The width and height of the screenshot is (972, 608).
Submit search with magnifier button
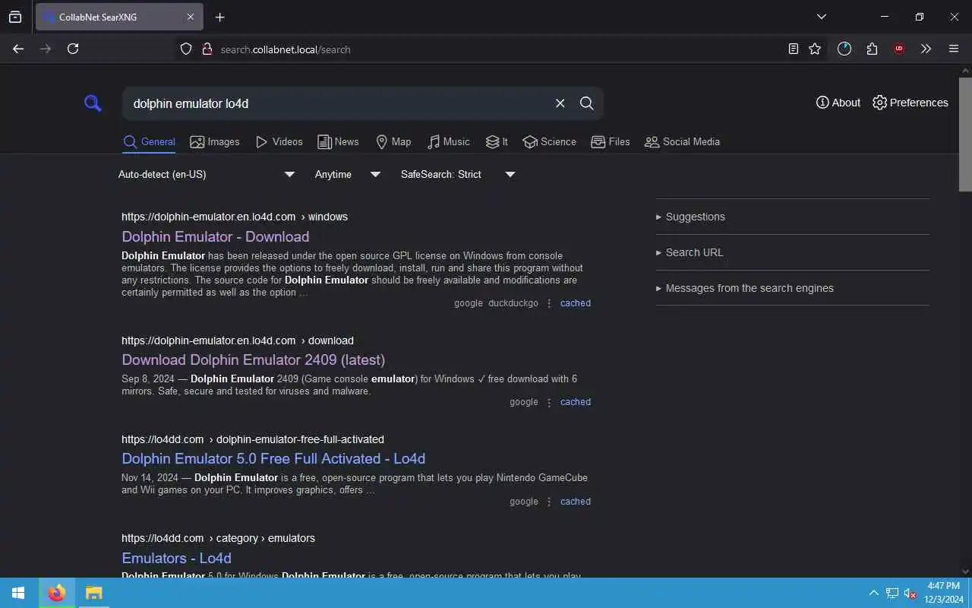587,103
